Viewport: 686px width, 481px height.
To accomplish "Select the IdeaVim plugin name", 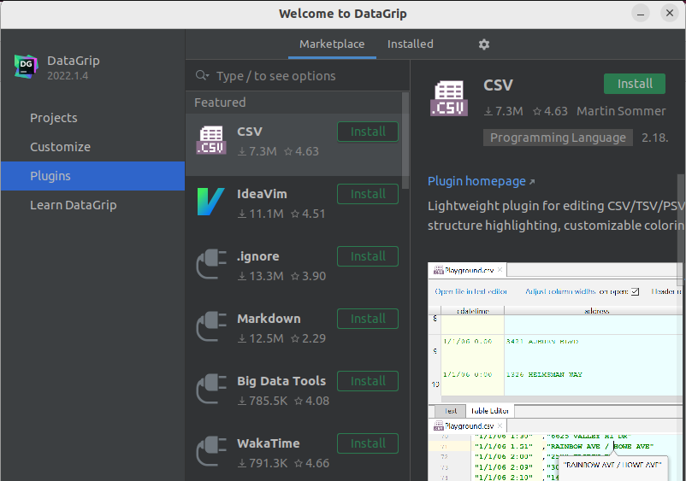I will coord(262,194).
